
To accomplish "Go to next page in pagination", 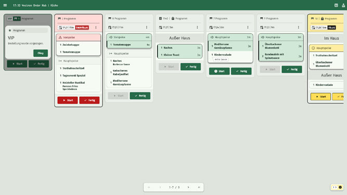I will click(188, 187).
